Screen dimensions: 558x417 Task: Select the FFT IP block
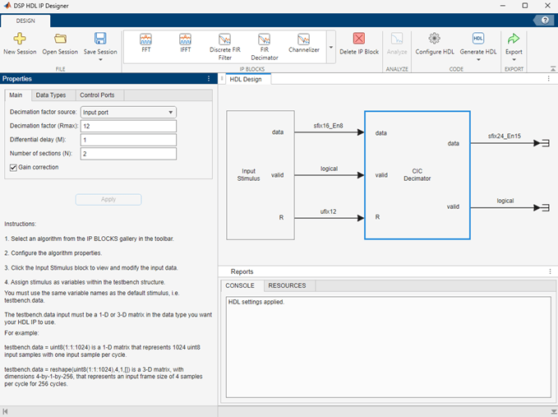(x=145, y=43)
